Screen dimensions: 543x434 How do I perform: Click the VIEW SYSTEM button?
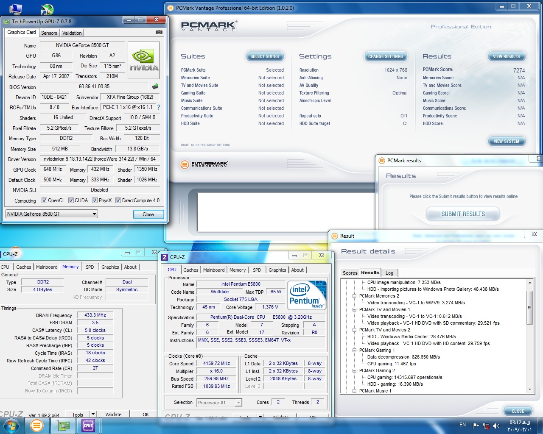point(506,141)
